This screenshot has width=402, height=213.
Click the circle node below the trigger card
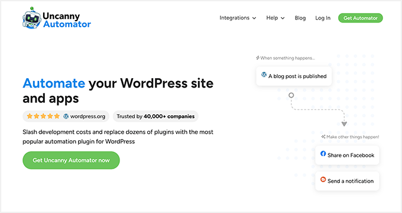291,95
